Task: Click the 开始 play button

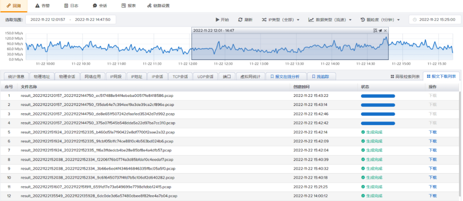Action: (222, 20)
